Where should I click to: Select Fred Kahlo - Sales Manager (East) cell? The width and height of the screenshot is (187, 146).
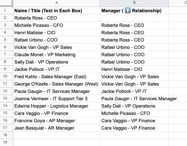(57, 76)
